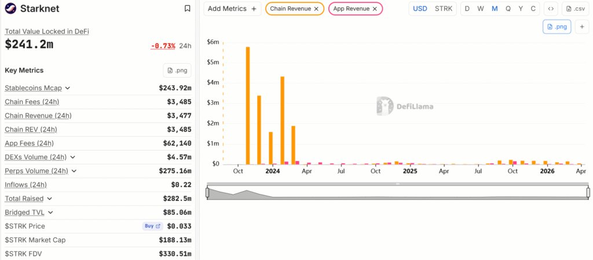Expand Stablecoins Mcap details

point(68,88)
